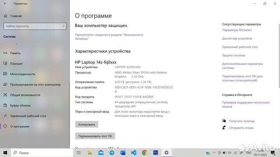Click the Получить помощь chat icon
The width and height of the screenshot is (280, 157).
click(x=224, y=121)
